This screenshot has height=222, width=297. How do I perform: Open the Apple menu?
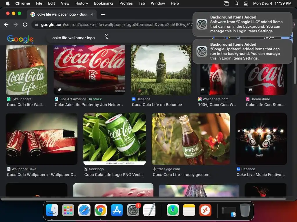pyautogui.click(x=8, y=3)
